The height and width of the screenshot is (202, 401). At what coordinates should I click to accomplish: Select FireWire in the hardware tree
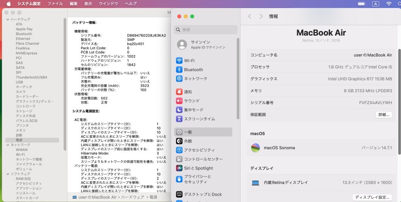pos(23,48)
